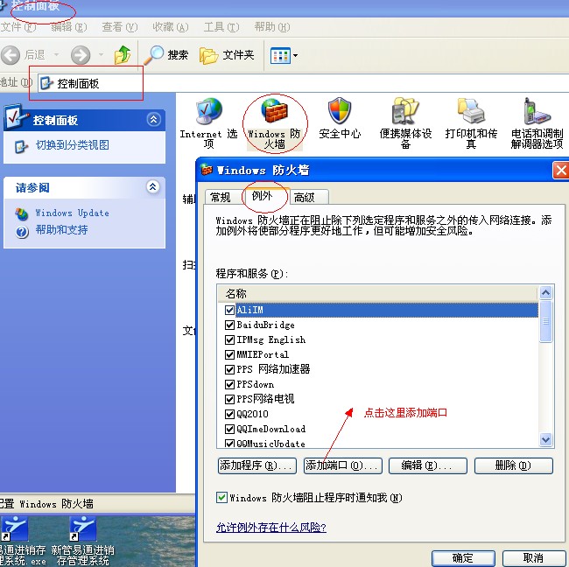Uncheck the PPS 网络加速器 checkbox
The height and width of the screenshot is (567, 569).
[x=229, y=369]
